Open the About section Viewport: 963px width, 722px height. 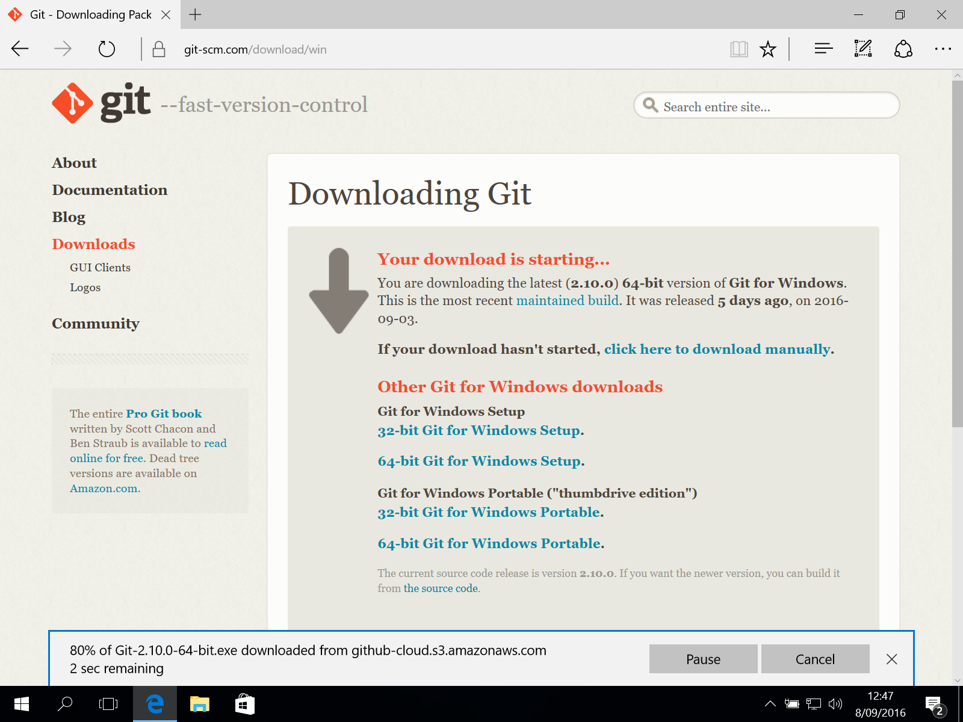(x=74, y=163)
